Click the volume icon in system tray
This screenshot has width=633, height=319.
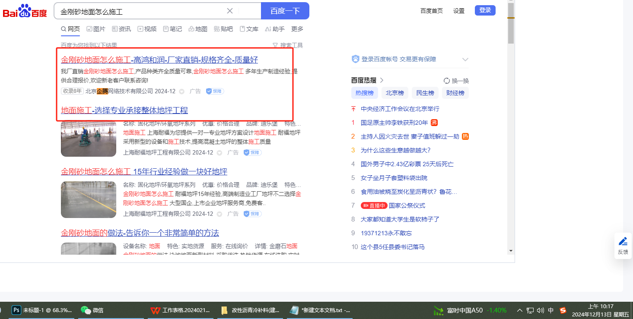540,310
